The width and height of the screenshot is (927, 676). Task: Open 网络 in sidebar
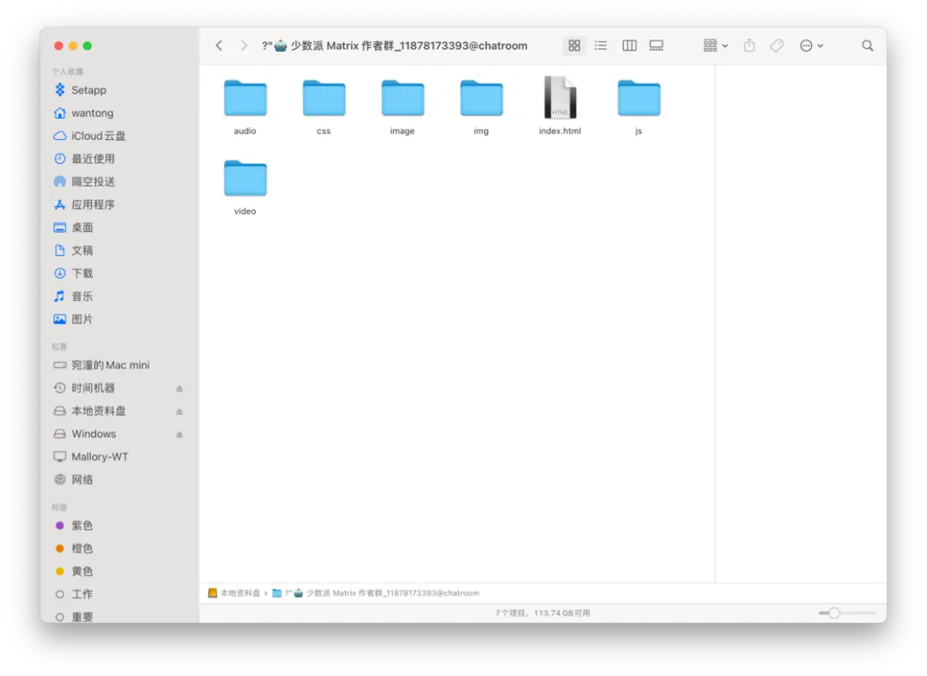pyautogui.click(x=118, y=479)
